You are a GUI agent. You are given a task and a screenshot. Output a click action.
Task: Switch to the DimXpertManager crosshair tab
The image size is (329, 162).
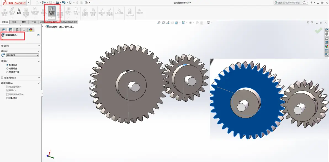(24, 30)
